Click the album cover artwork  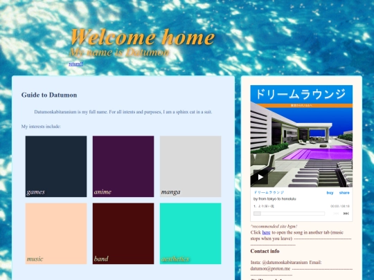tap(301, 136)
